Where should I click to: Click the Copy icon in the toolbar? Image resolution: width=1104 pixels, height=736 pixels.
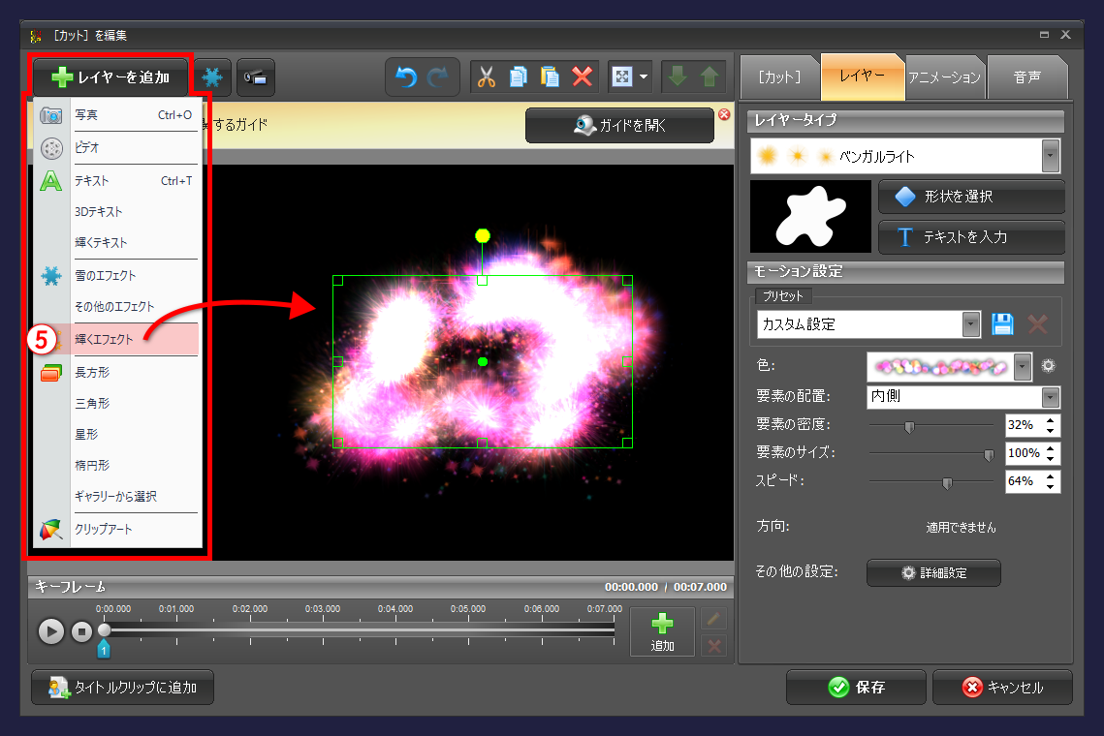(x=519, y=77)
